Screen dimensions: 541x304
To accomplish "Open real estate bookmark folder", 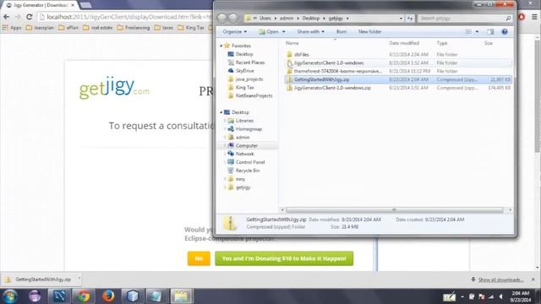I will pos(98,28).
